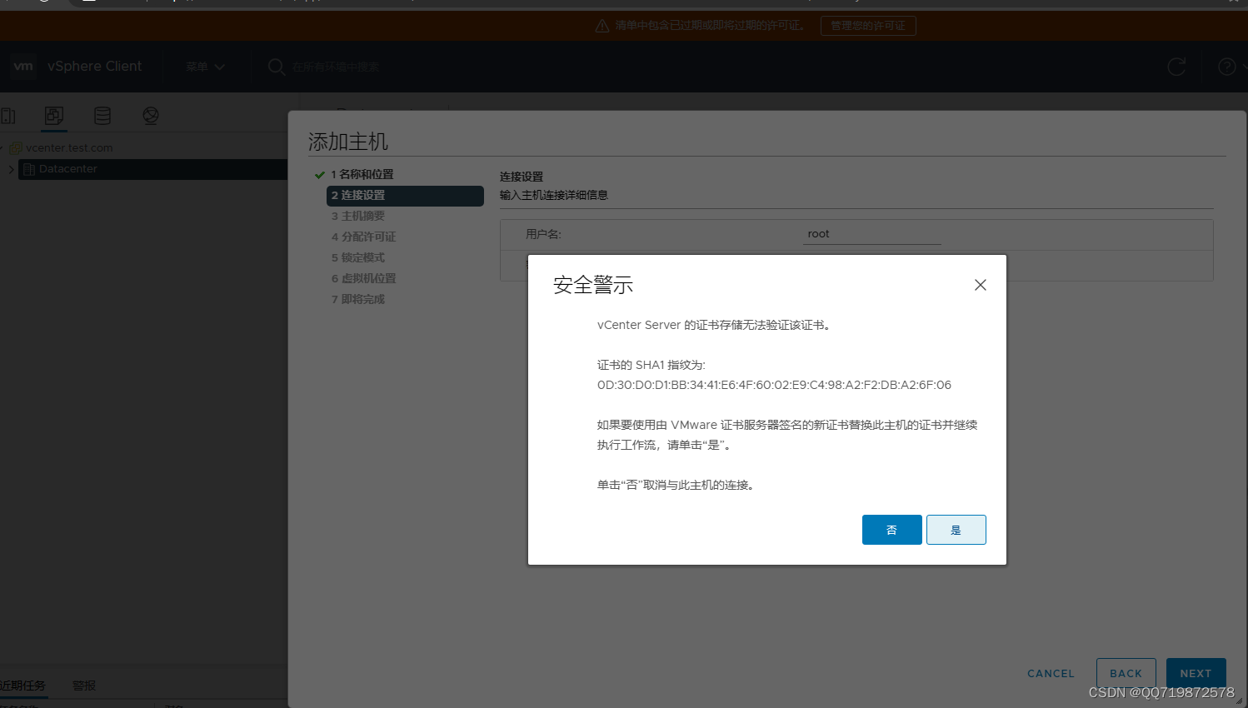Open the 菜单 dropdown in the header
Viewport: 1248px width, 708px height.
(205, 67)
